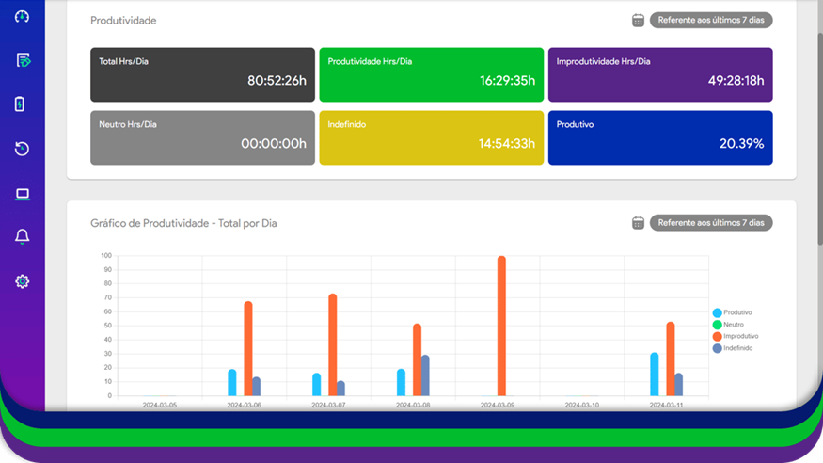Image resolution: width=823 pixels, height=463 pixels.
Task: Open the dashboard speedometer icon in sidebar
Action: tap(23, 16)
